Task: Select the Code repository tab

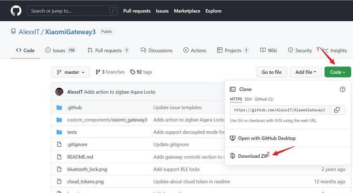Action: (x=25, y=50)
